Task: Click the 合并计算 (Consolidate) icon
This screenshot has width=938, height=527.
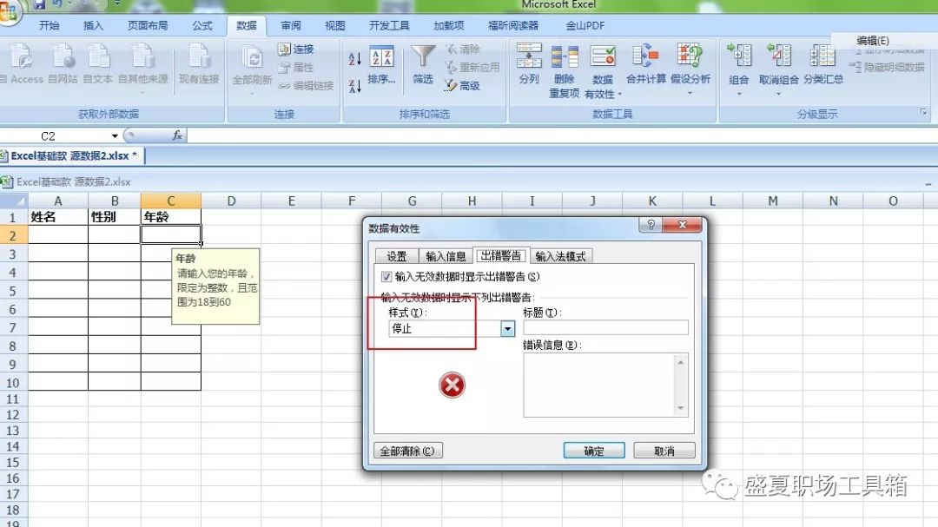Action: pyautogui.click(x=644, y=54)
